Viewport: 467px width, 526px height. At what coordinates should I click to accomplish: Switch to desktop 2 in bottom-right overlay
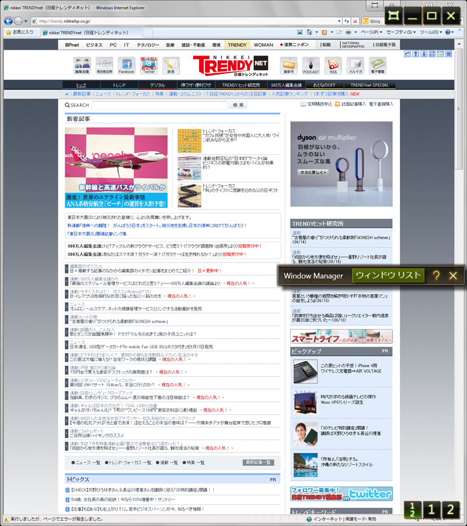tap(451, 510)
